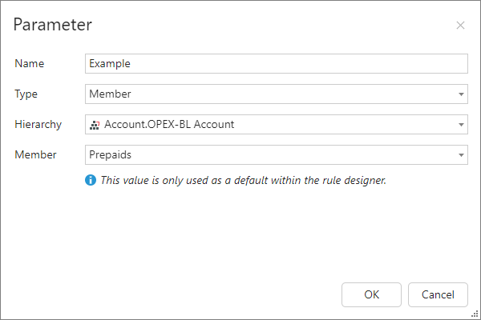Click the Prepaids value in Member box
The height and width of the screenshot is (320, 481).
coord(110,155)
